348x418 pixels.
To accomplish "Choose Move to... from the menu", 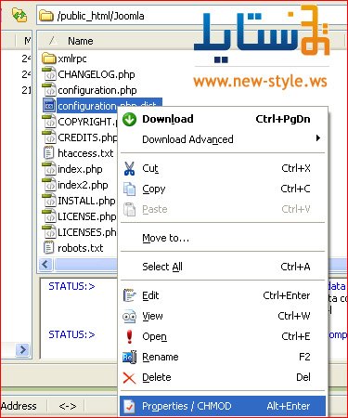I will [223, 238].
